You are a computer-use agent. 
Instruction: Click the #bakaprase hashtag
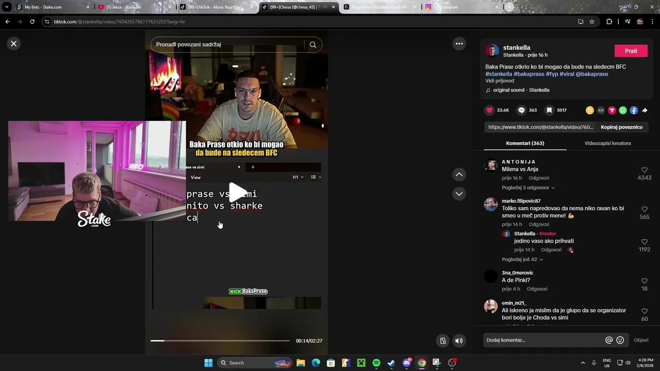click(529, 74)
